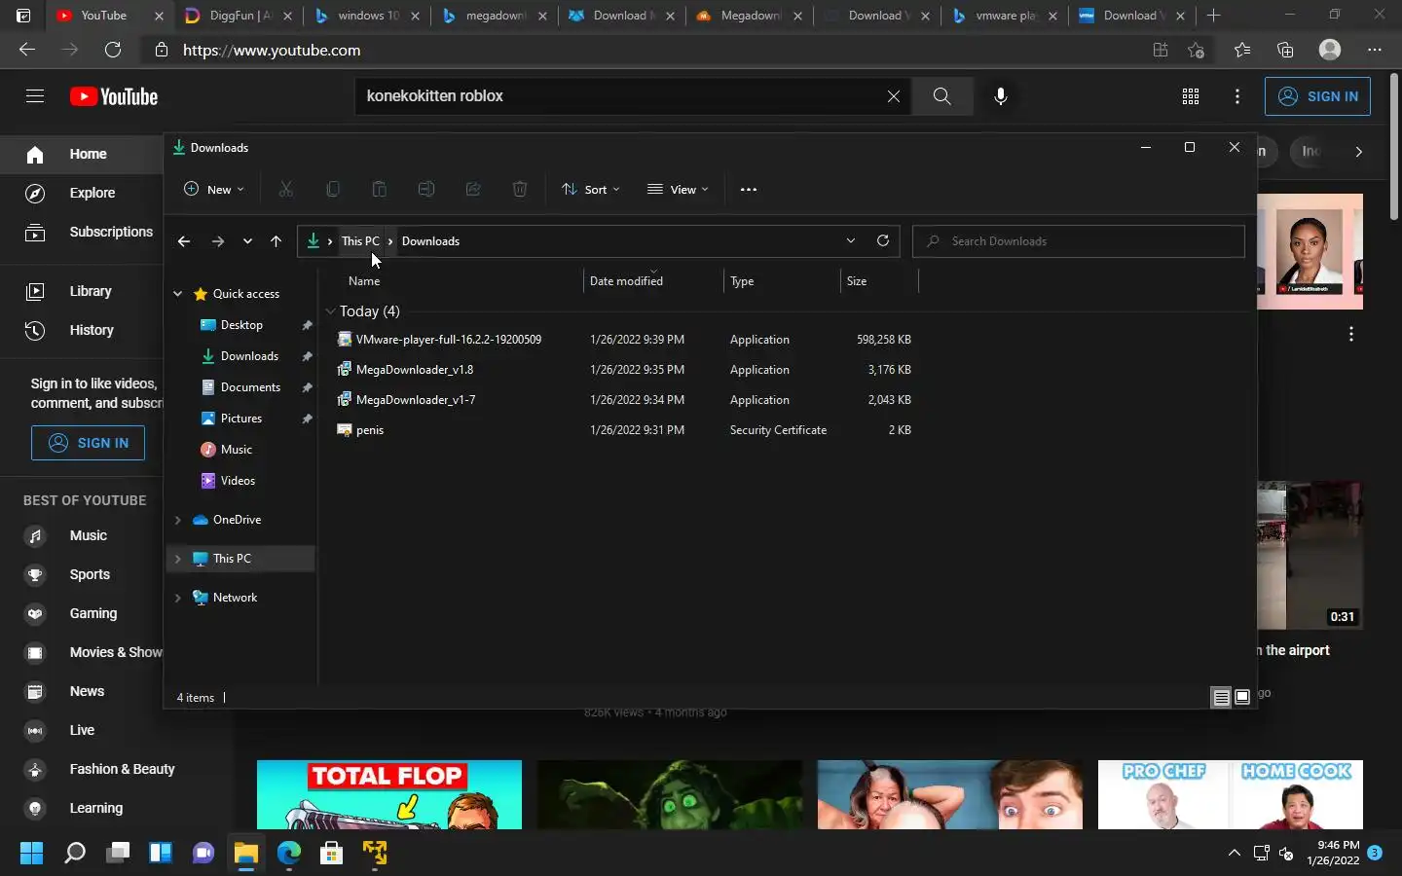Click SIGN IN button in YouTube sidebar
This screenshot has height=876, width=1402.
tap(88, 443)
